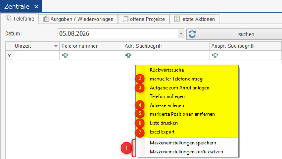
Task: Click the Anspr. Suchbegriff filter cell
Action: 245,55
